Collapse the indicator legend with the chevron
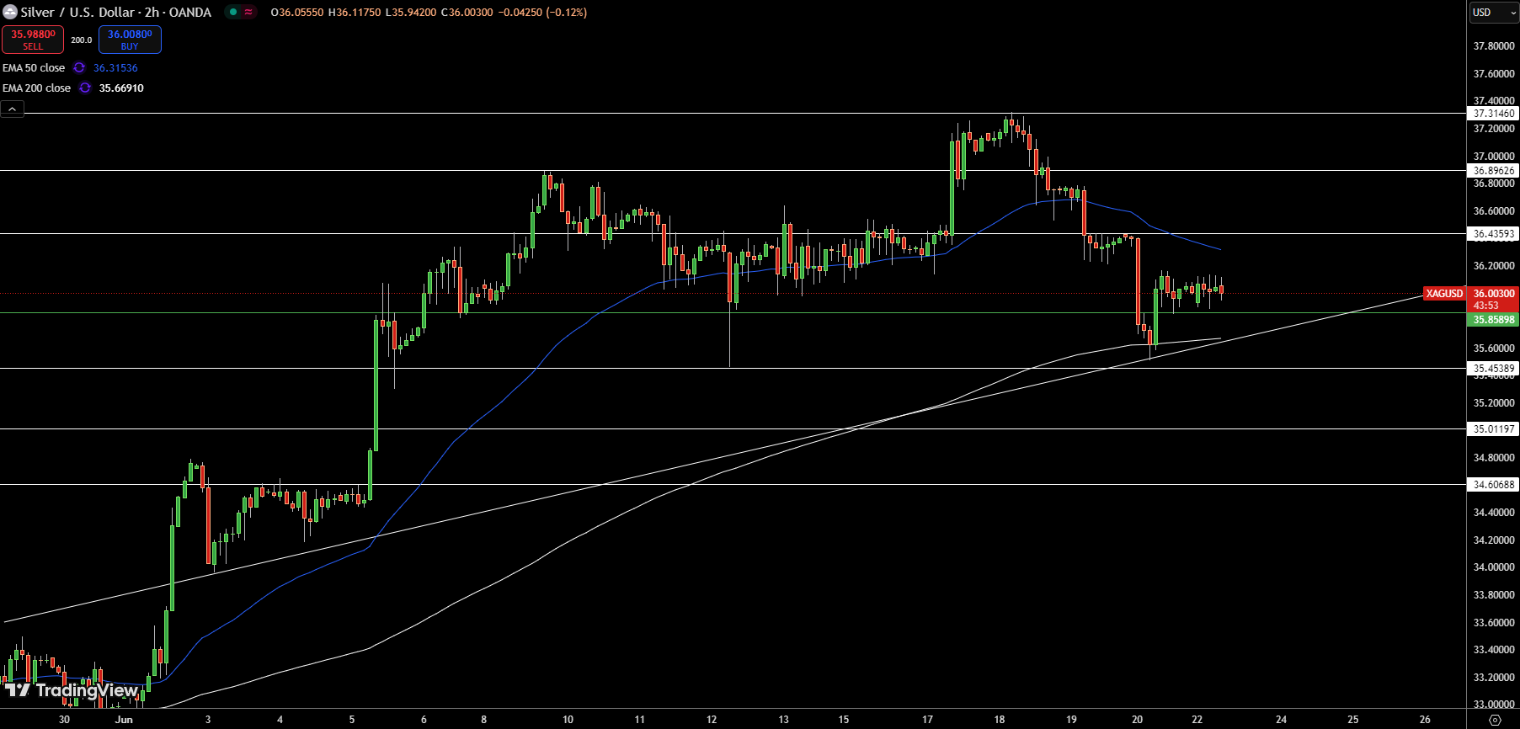 (x=12, y=109)
